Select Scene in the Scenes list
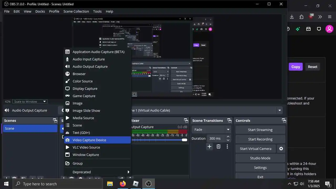This screenshot has height=189, width=336. tap(30, 128)
